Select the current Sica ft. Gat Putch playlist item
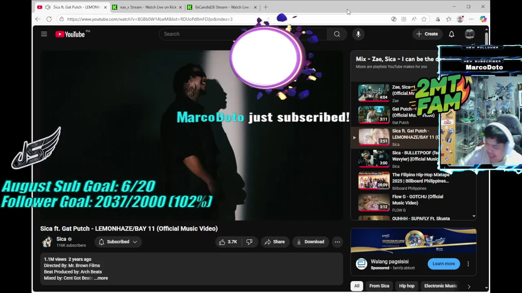 [396, 137]
